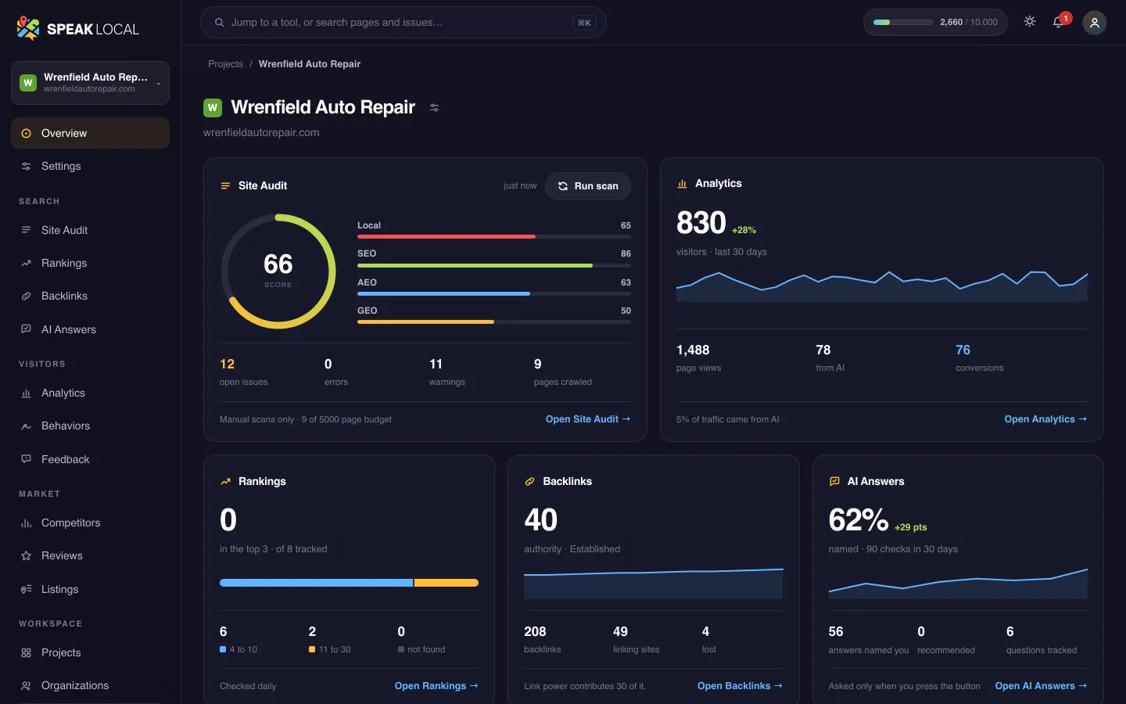Click project settings sliders icon beside title
The height and width of the screenshot is (704, 1126).
point(435,108)
